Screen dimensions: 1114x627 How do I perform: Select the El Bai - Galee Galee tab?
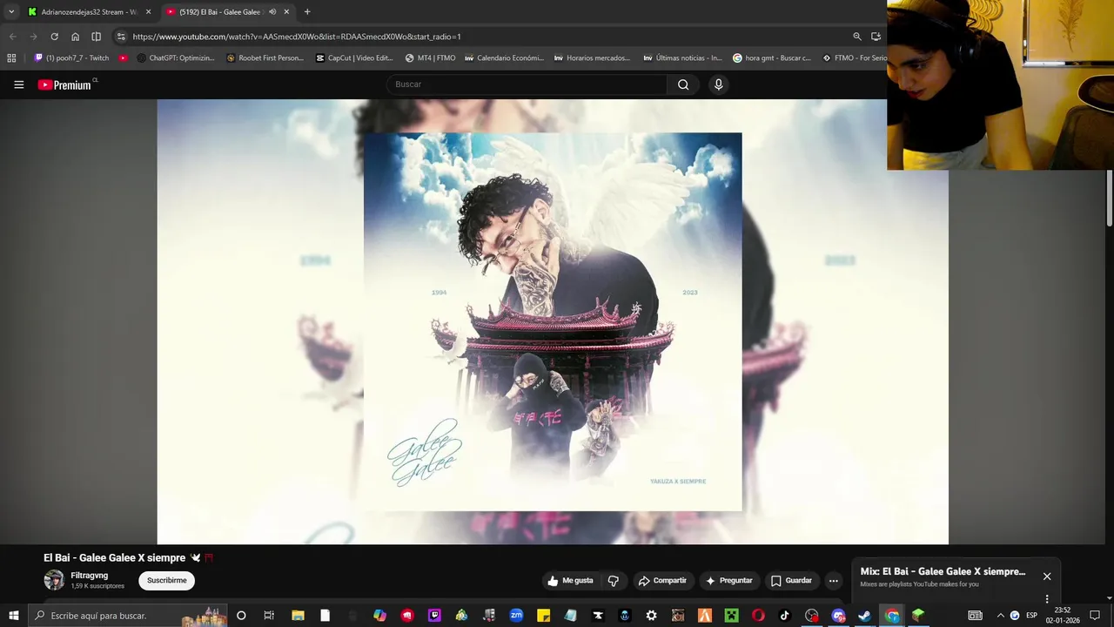[228, 12]
